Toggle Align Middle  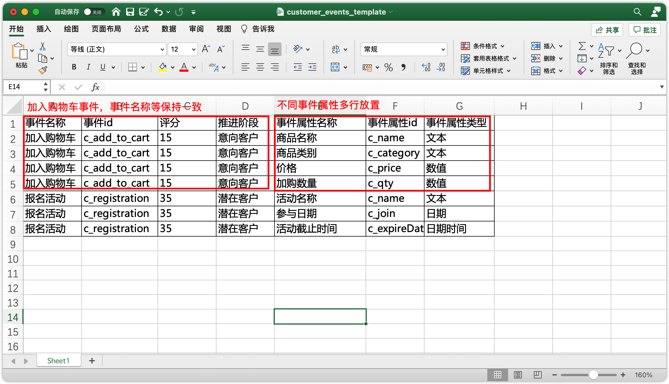point(260,49)
